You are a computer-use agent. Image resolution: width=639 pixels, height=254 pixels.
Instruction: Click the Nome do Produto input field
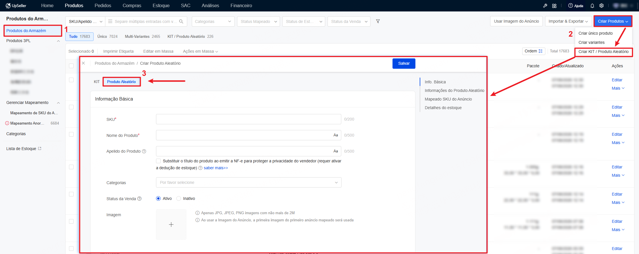pyautogui.click(x=249, y=135)
